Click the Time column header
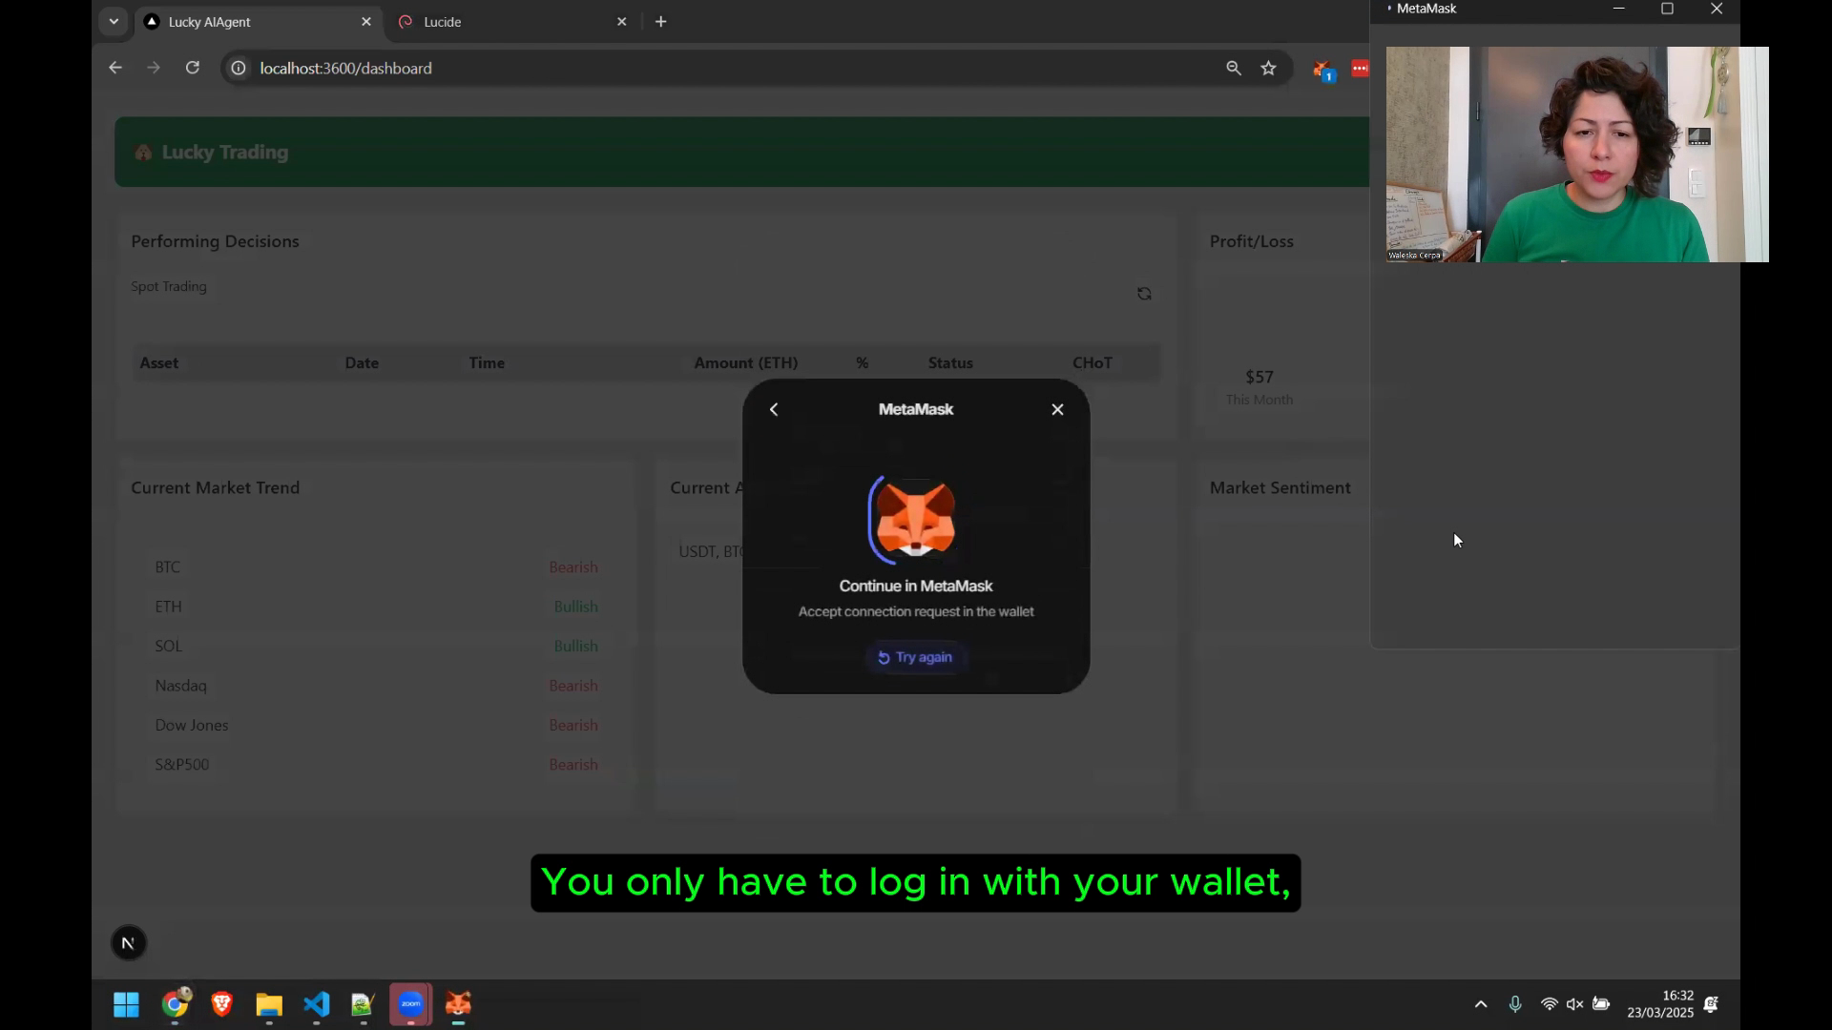 tap(487, 363)
